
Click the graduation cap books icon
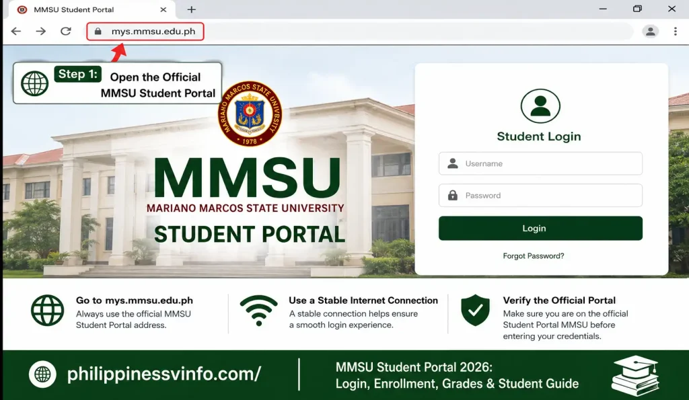pyautogui.click(x=635, y=375)
